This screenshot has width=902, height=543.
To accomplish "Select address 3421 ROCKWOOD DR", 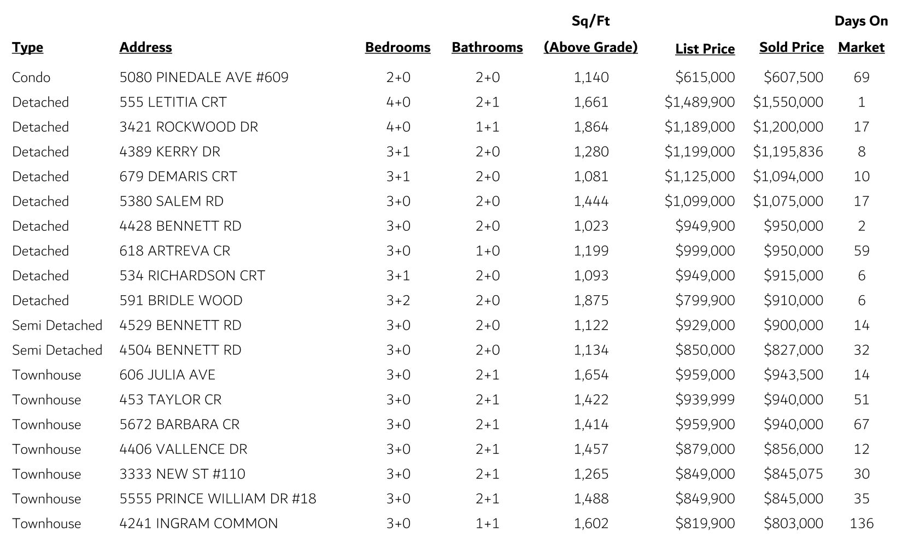I will 189,127.
